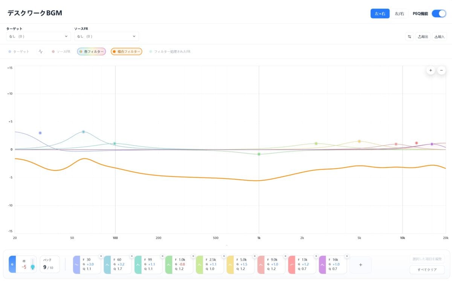The height and width of the screenshot is (281, 452).
Task: Remove the 30 Hz filter band
Action: 101,256
